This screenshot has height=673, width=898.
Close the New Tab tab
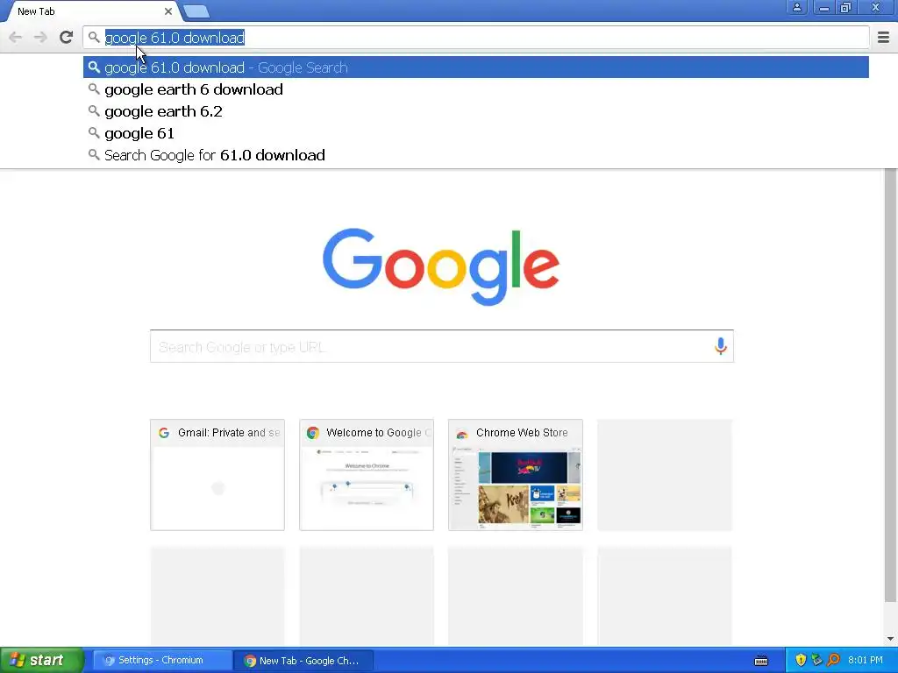tap(167, 11)
